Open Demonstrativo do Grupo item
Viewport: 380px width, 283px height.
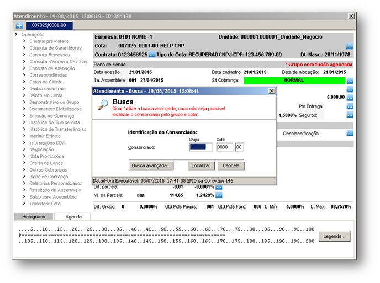[54, 102]
